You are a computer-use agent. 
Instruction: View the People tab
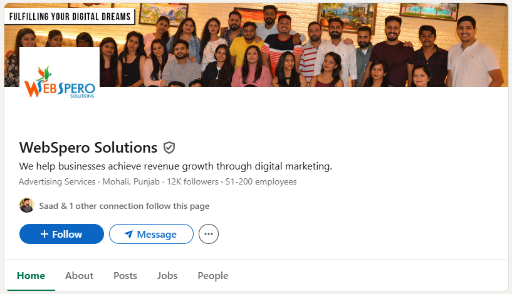(213, 276)
